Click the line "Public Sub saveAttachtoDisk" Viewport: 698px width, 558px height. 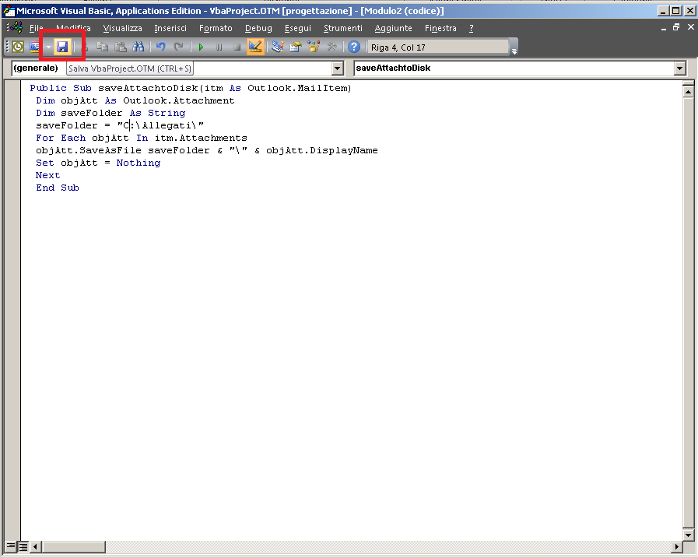coord(191,88)
